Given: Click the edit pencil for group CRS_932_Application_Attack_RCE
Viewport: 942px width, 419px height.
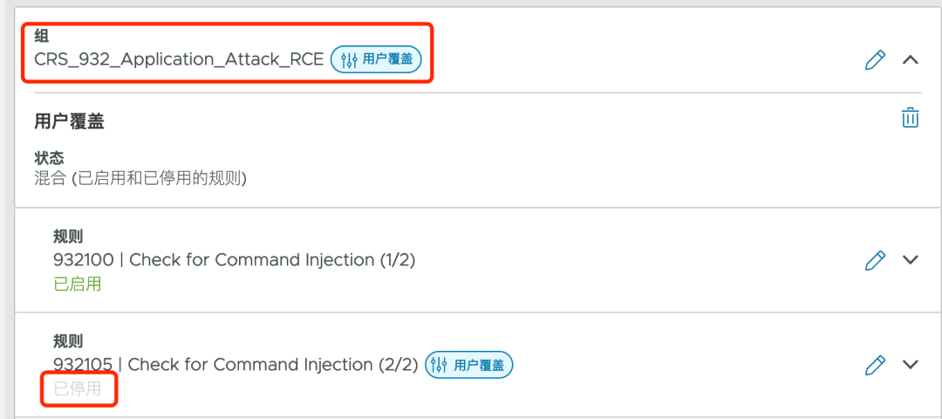Looking at the screenshot, I should (x=874, y=60).
